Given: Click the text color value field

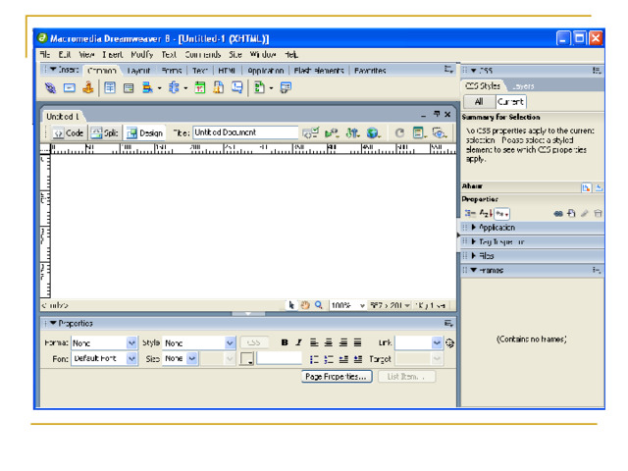Looking at the screenshot, I should click(279, 357).
